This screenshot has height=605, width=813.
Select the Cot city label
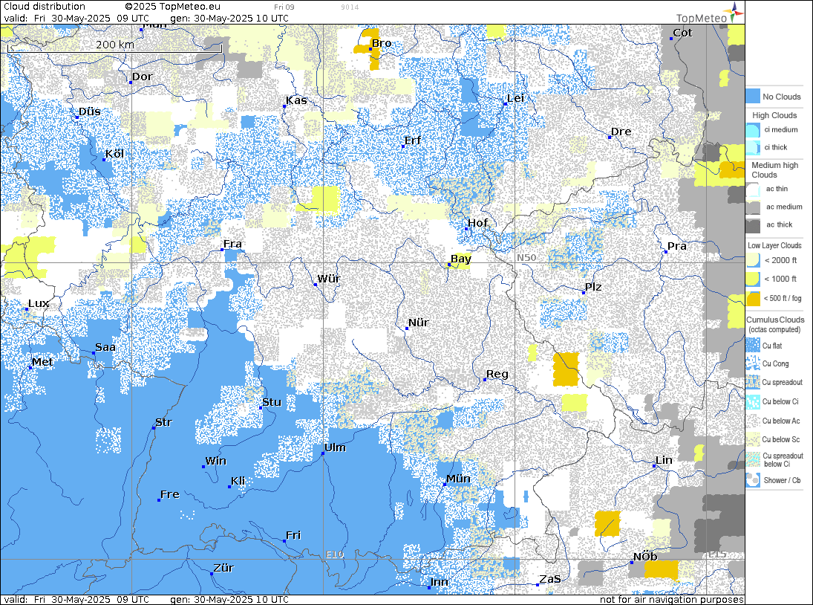(x=682, y=33)
